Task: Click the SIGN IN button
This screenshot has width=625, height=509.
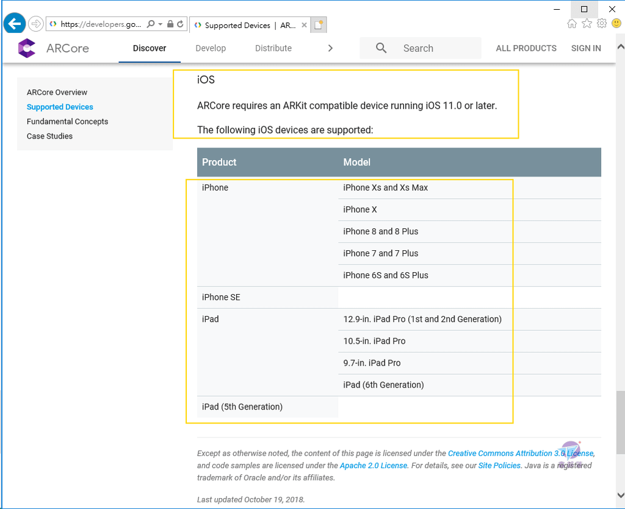Action: point(586,48)
